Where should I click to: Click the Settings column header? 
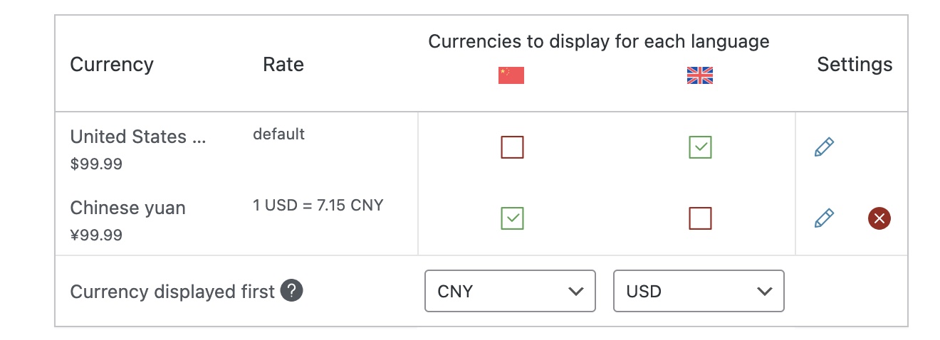point(855,65)
